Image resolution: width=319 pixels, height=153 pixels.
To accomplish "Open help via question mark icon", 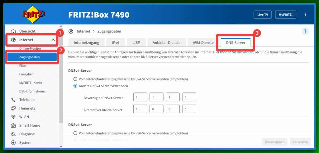I will (305, 31).
